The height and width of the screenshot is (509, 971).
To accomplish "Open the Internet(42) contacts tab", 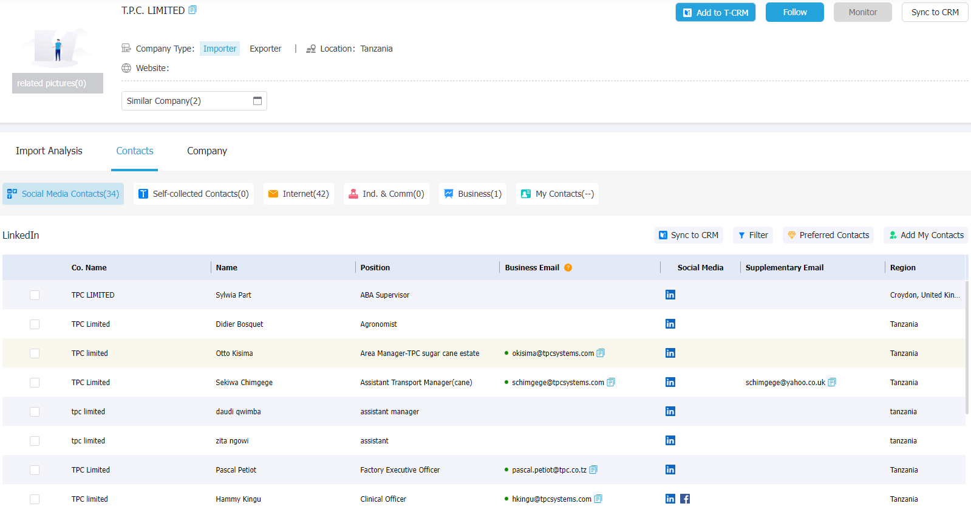I will (299, 194).
